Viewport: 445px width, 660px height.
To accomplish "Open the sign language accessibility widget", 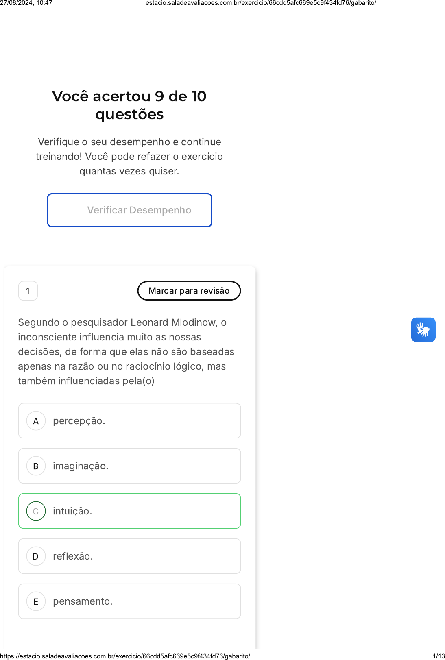I will pos(423,330).
